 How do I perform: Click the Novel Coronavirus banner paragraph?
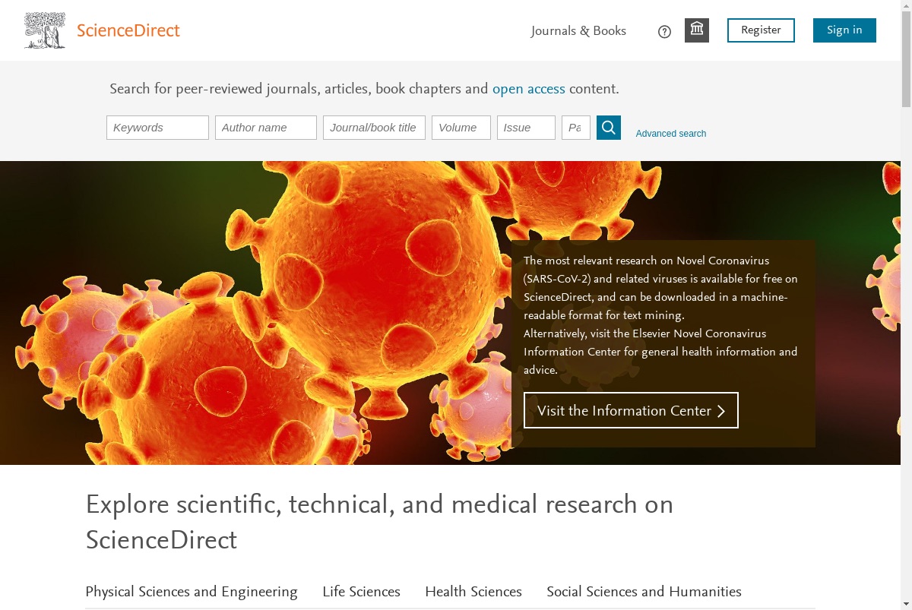[661, 315]
